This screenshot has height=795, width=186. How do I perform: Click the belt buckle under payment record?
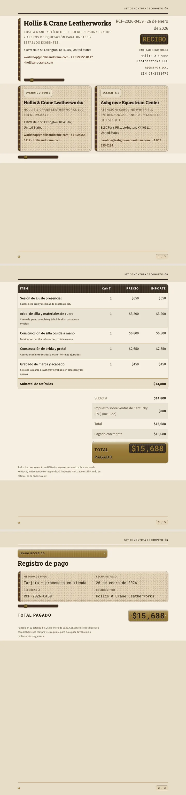point(26,606)
